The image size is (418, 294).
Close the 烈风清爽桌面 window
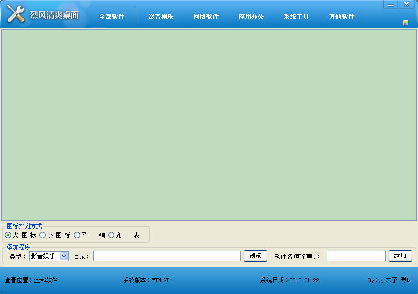[406, 4]
